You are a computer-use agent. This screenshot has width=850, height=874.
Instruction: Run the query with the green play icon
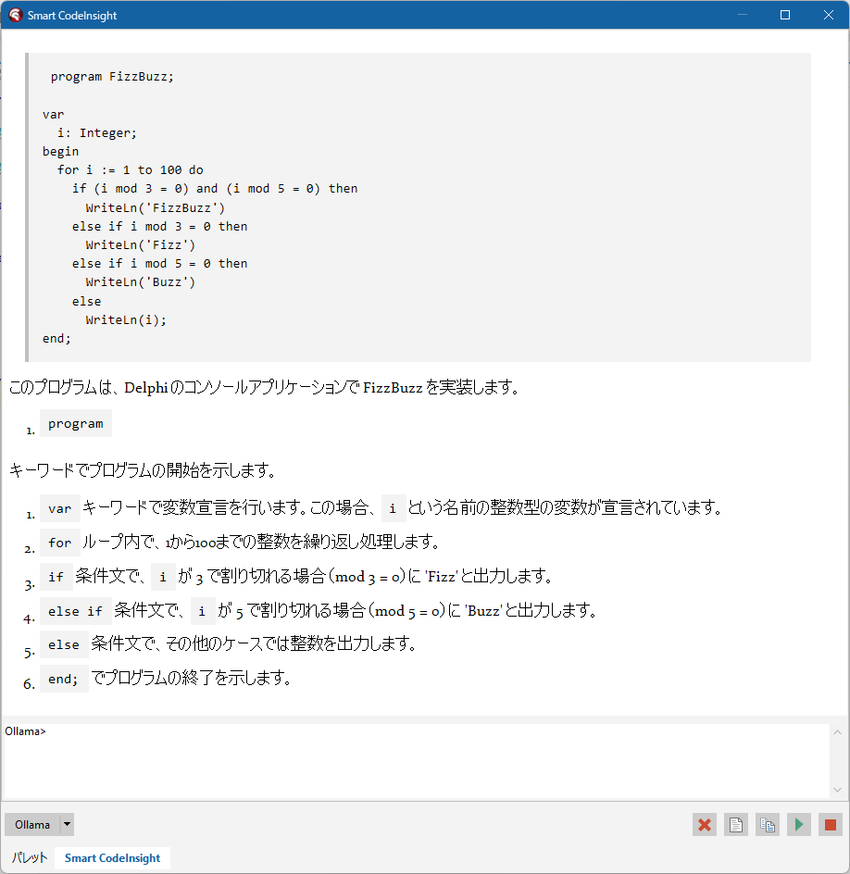799,824
